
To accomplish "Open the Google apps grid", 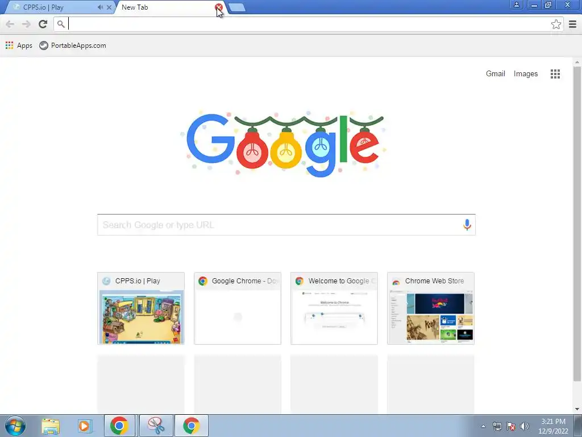I will (x=555, y=74).
